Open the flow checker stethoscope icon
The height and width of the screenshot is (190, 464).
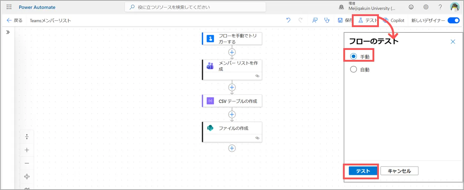pos(327,20)
